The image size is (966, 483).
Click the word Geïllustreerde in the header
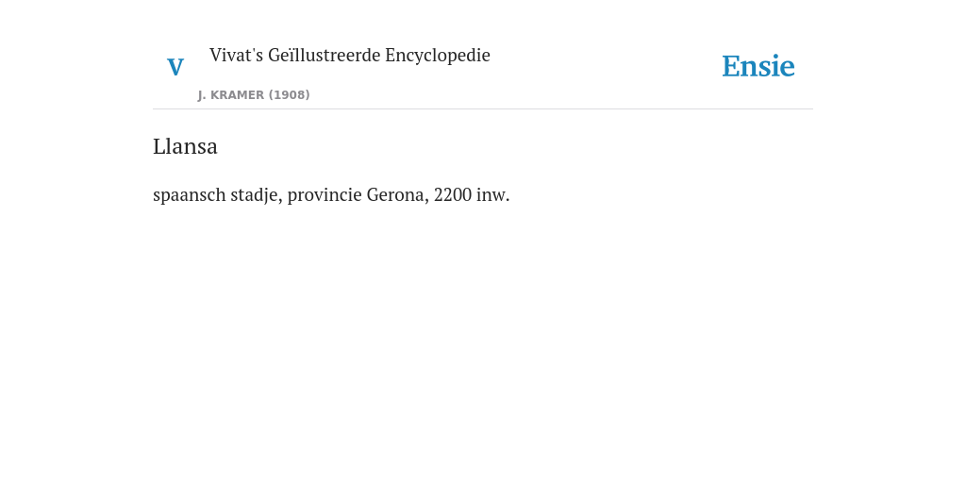click(325, 56)
